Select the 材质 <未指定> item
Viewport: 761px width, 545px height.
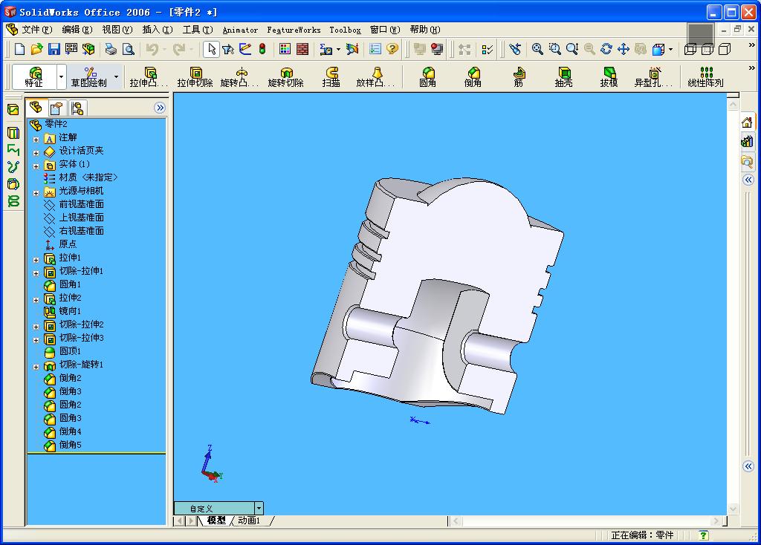pyautogui.click(x=80, y=177)
